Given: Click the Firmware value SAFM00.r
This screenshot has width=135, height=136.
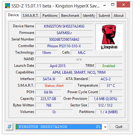Looking at the screenshot, I should [64, 33].
